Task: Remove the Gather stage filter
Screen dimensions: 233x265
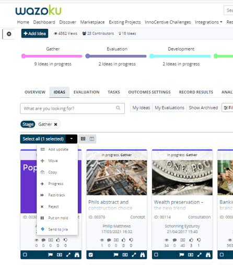Action: 55,124
